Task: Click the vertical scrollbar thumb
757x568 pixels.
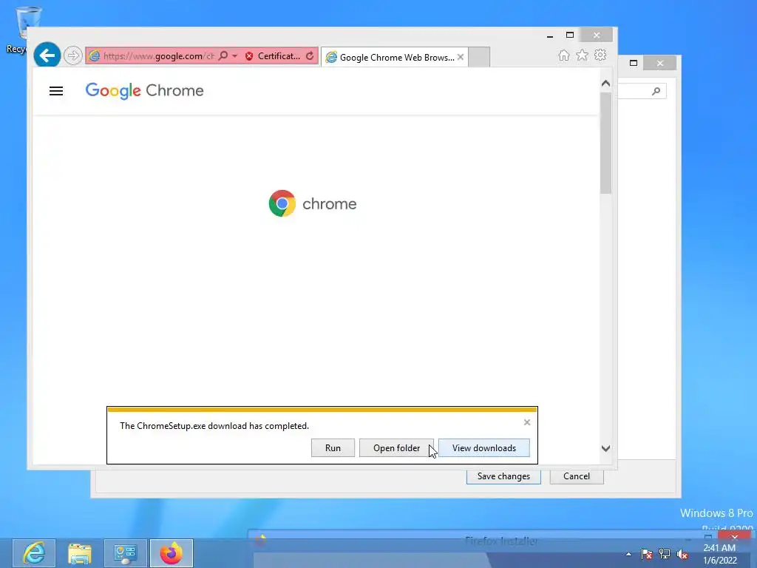Action: (606, 143)
